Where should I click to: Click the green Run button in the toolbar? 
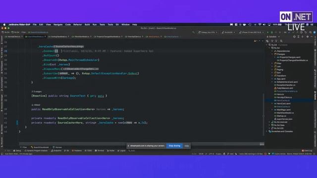click(x=268, y=32)
